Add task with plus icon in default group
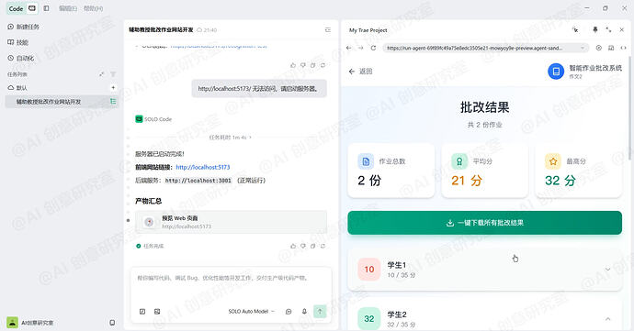Viewport: 634px width, 331px height. tap(113, 88)
